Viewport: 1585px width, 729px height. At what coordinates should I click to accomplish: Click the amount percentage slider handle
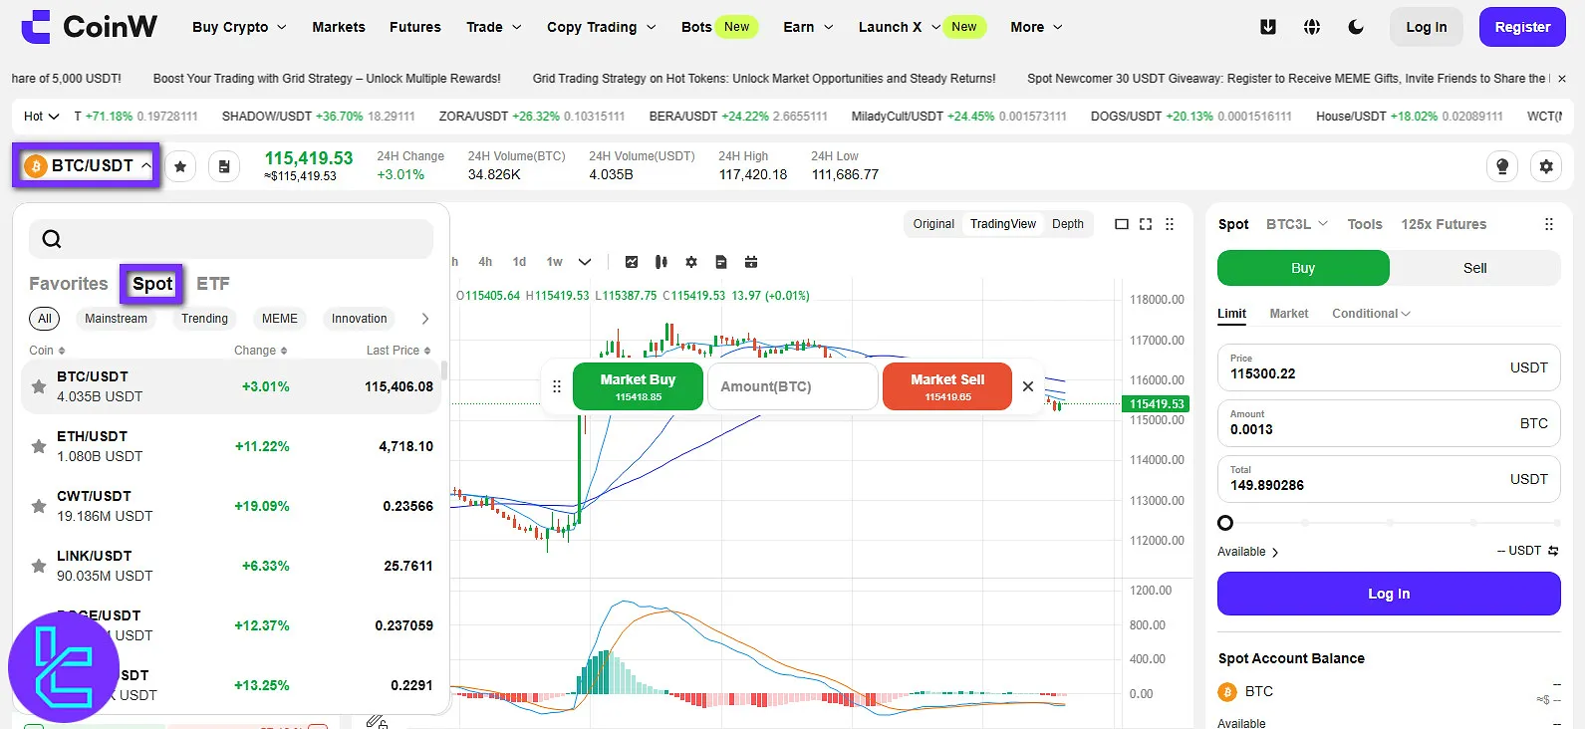1225,523
